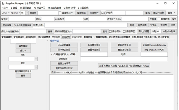Viewport: 179px width, 110px height.
Task: Click the importplan.csv入库 button
Action: click(x=154, y=50)
